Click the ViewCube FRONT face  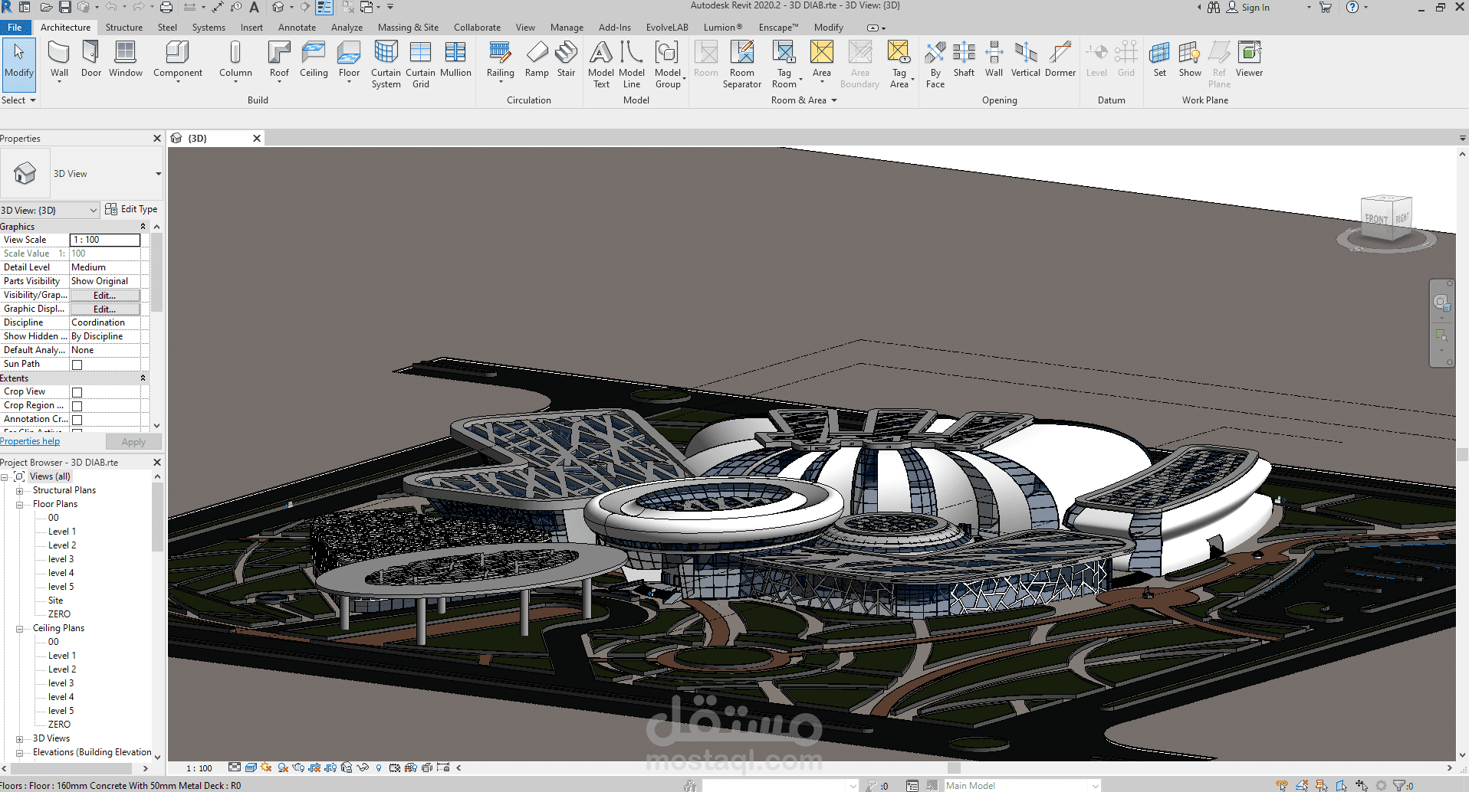(1376, 218)
